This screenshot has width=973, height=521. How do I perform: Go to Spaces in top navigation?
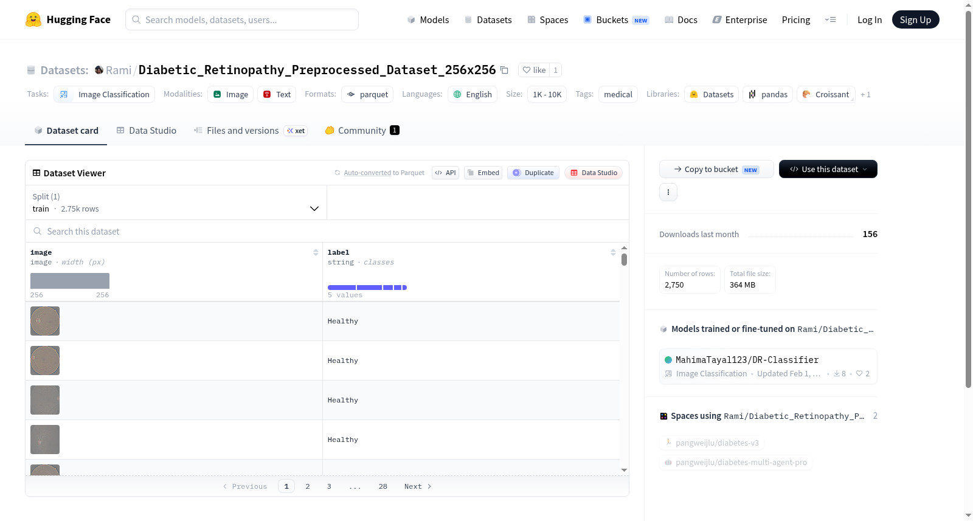tap(547, 19)
